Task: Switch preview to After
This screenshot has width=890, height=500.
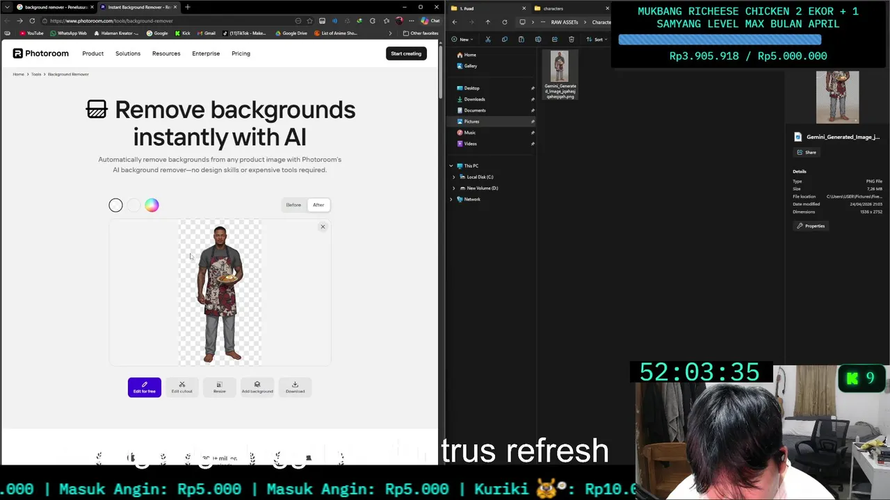Action: pos(318,205)
